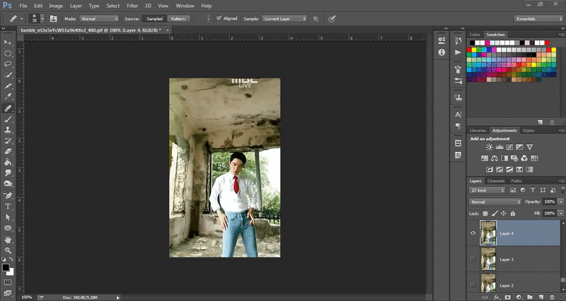This screenshot has height=301, width=566.
Task: Open the Filter menu
Action: click(132, 6)
